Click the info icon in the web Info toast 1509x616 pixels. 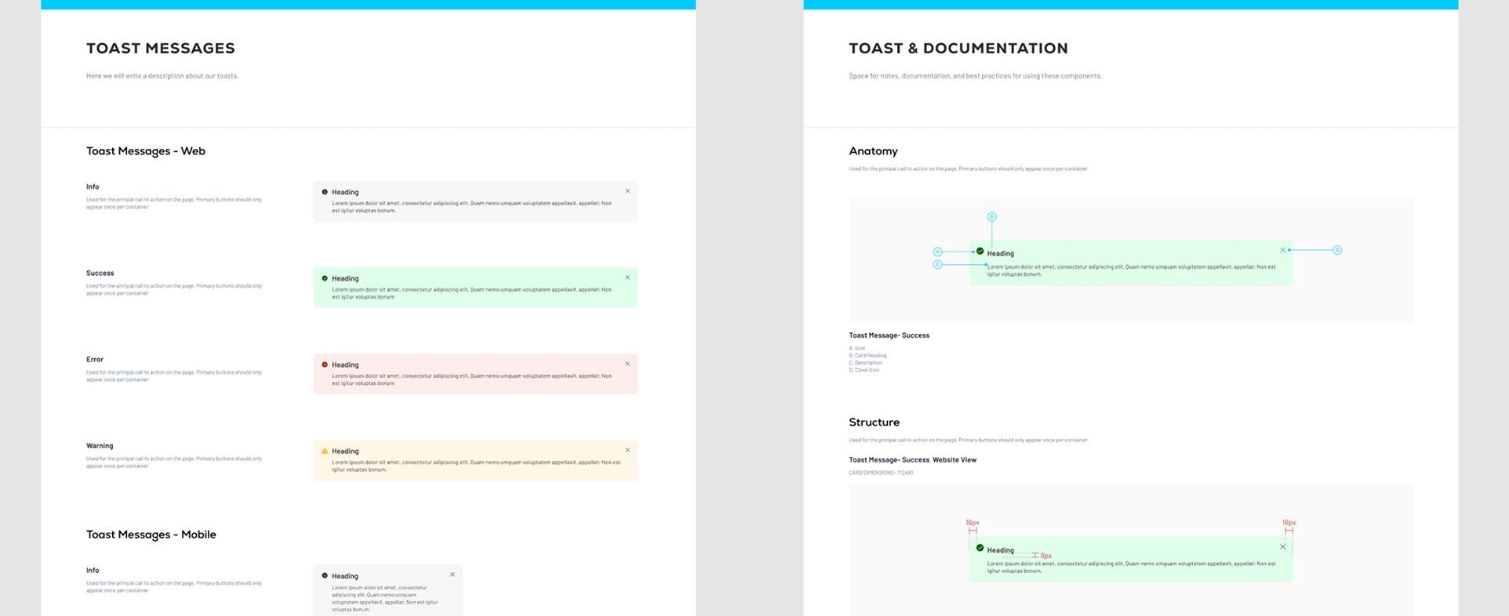325,192
